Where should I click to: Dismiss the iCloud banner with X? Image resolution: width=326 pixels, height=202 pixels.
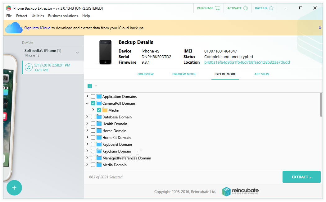[320, 28]
